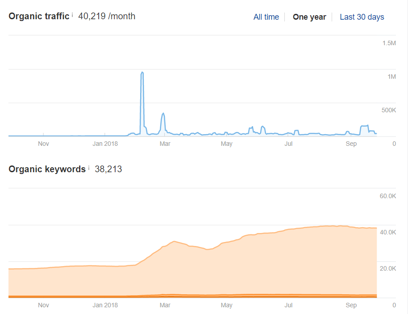Click the dark orange band in the keywords chart
The height and width of the screenshot is (314, 408).
coord(223,295)
